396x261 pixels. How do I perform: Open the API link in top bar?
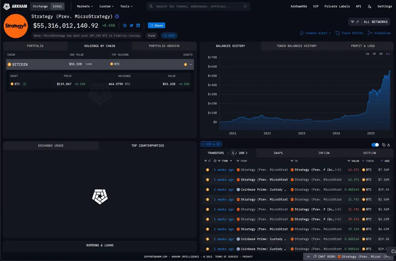click(358, 6)
